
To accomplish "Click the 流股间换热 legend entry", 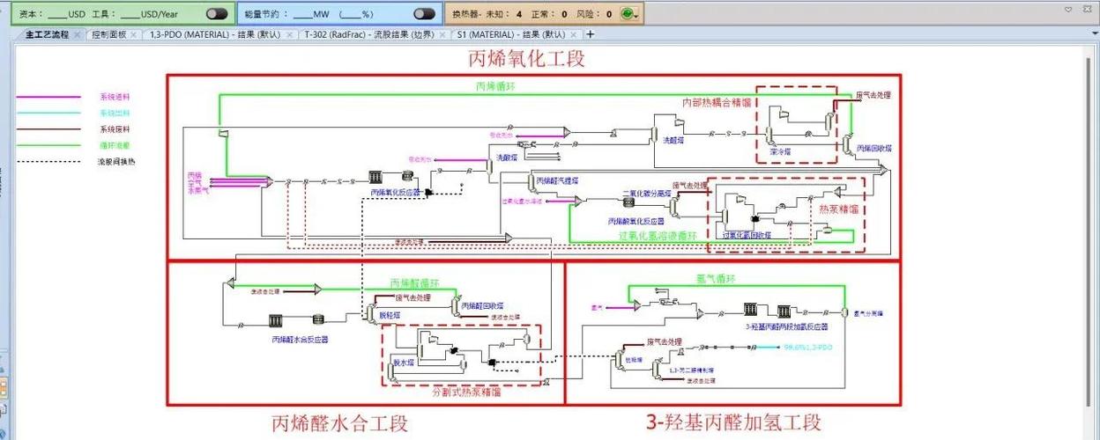I will [x=116, y=161].
